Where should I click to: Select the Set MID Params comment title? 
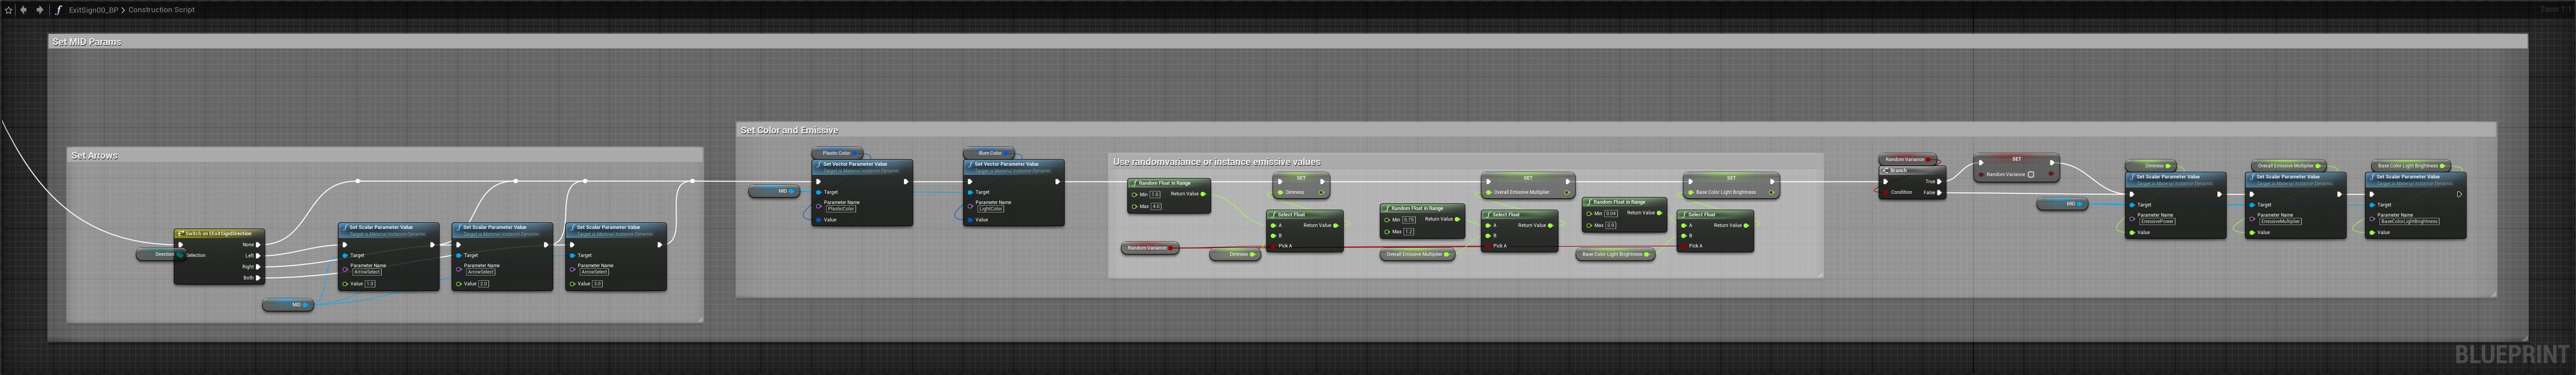click(87, 42)
